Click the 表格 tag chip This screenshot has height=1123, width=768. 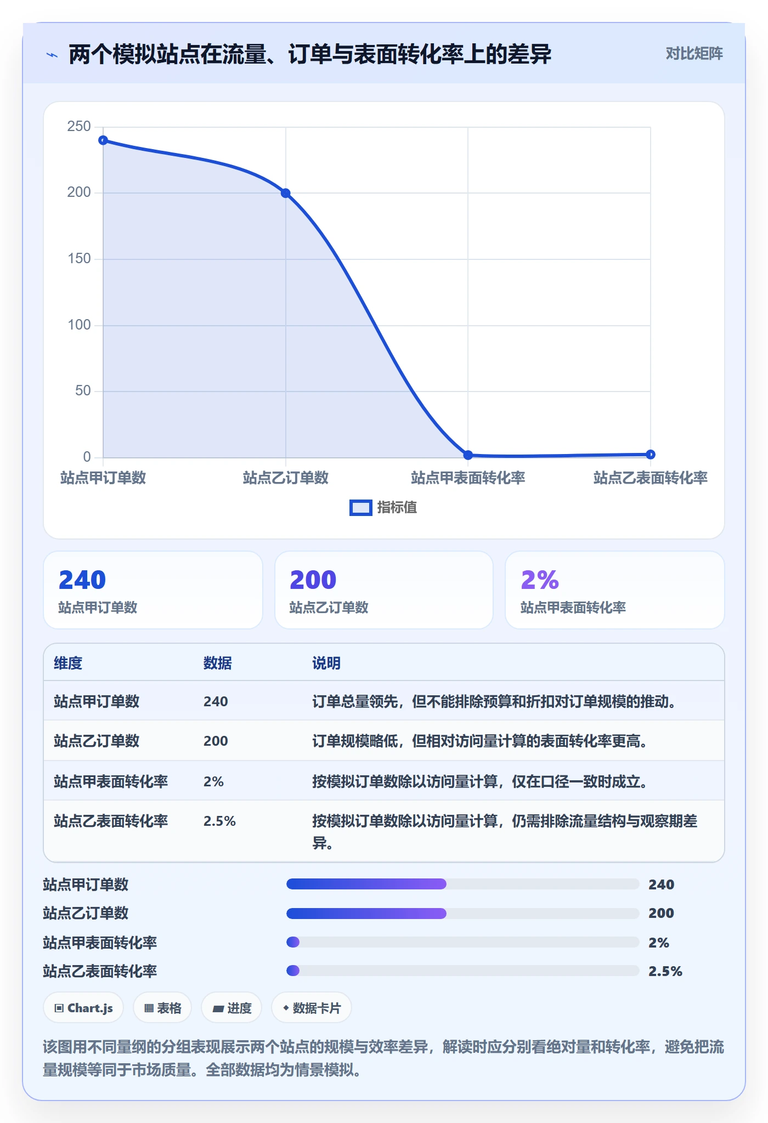coord(162,1008)
